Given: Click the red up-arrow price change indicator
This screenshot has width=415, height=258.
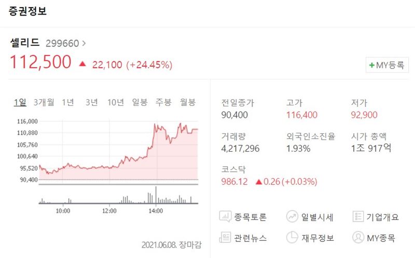Looking at the screenshot, I should [82, 64].
